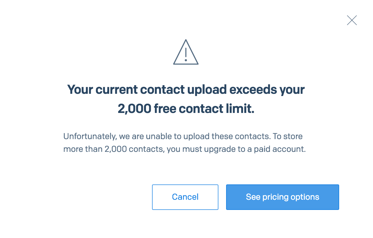
Task: Select the Cancel button
Action: 185,197
